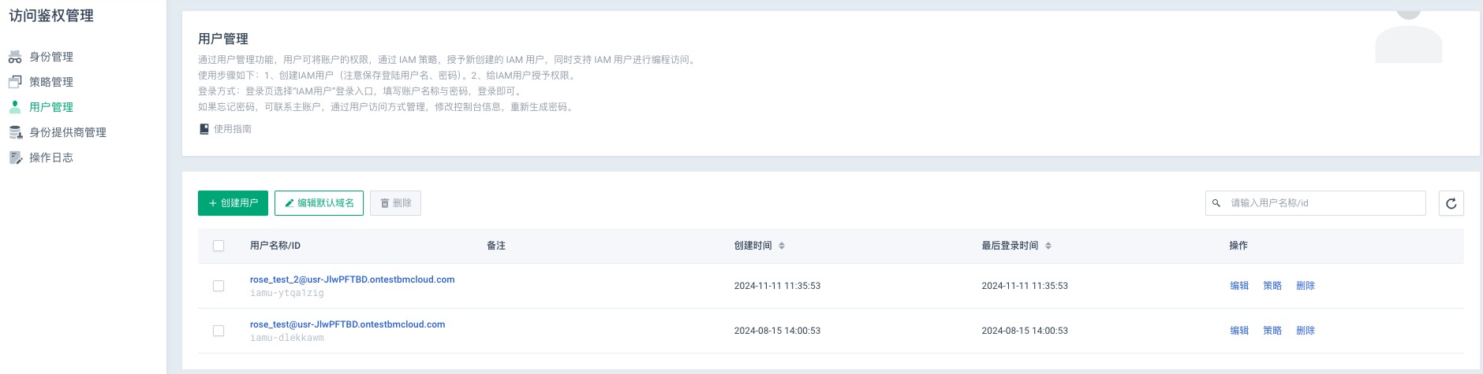Click the identity management sidebar icon

(x=15, y=57)
